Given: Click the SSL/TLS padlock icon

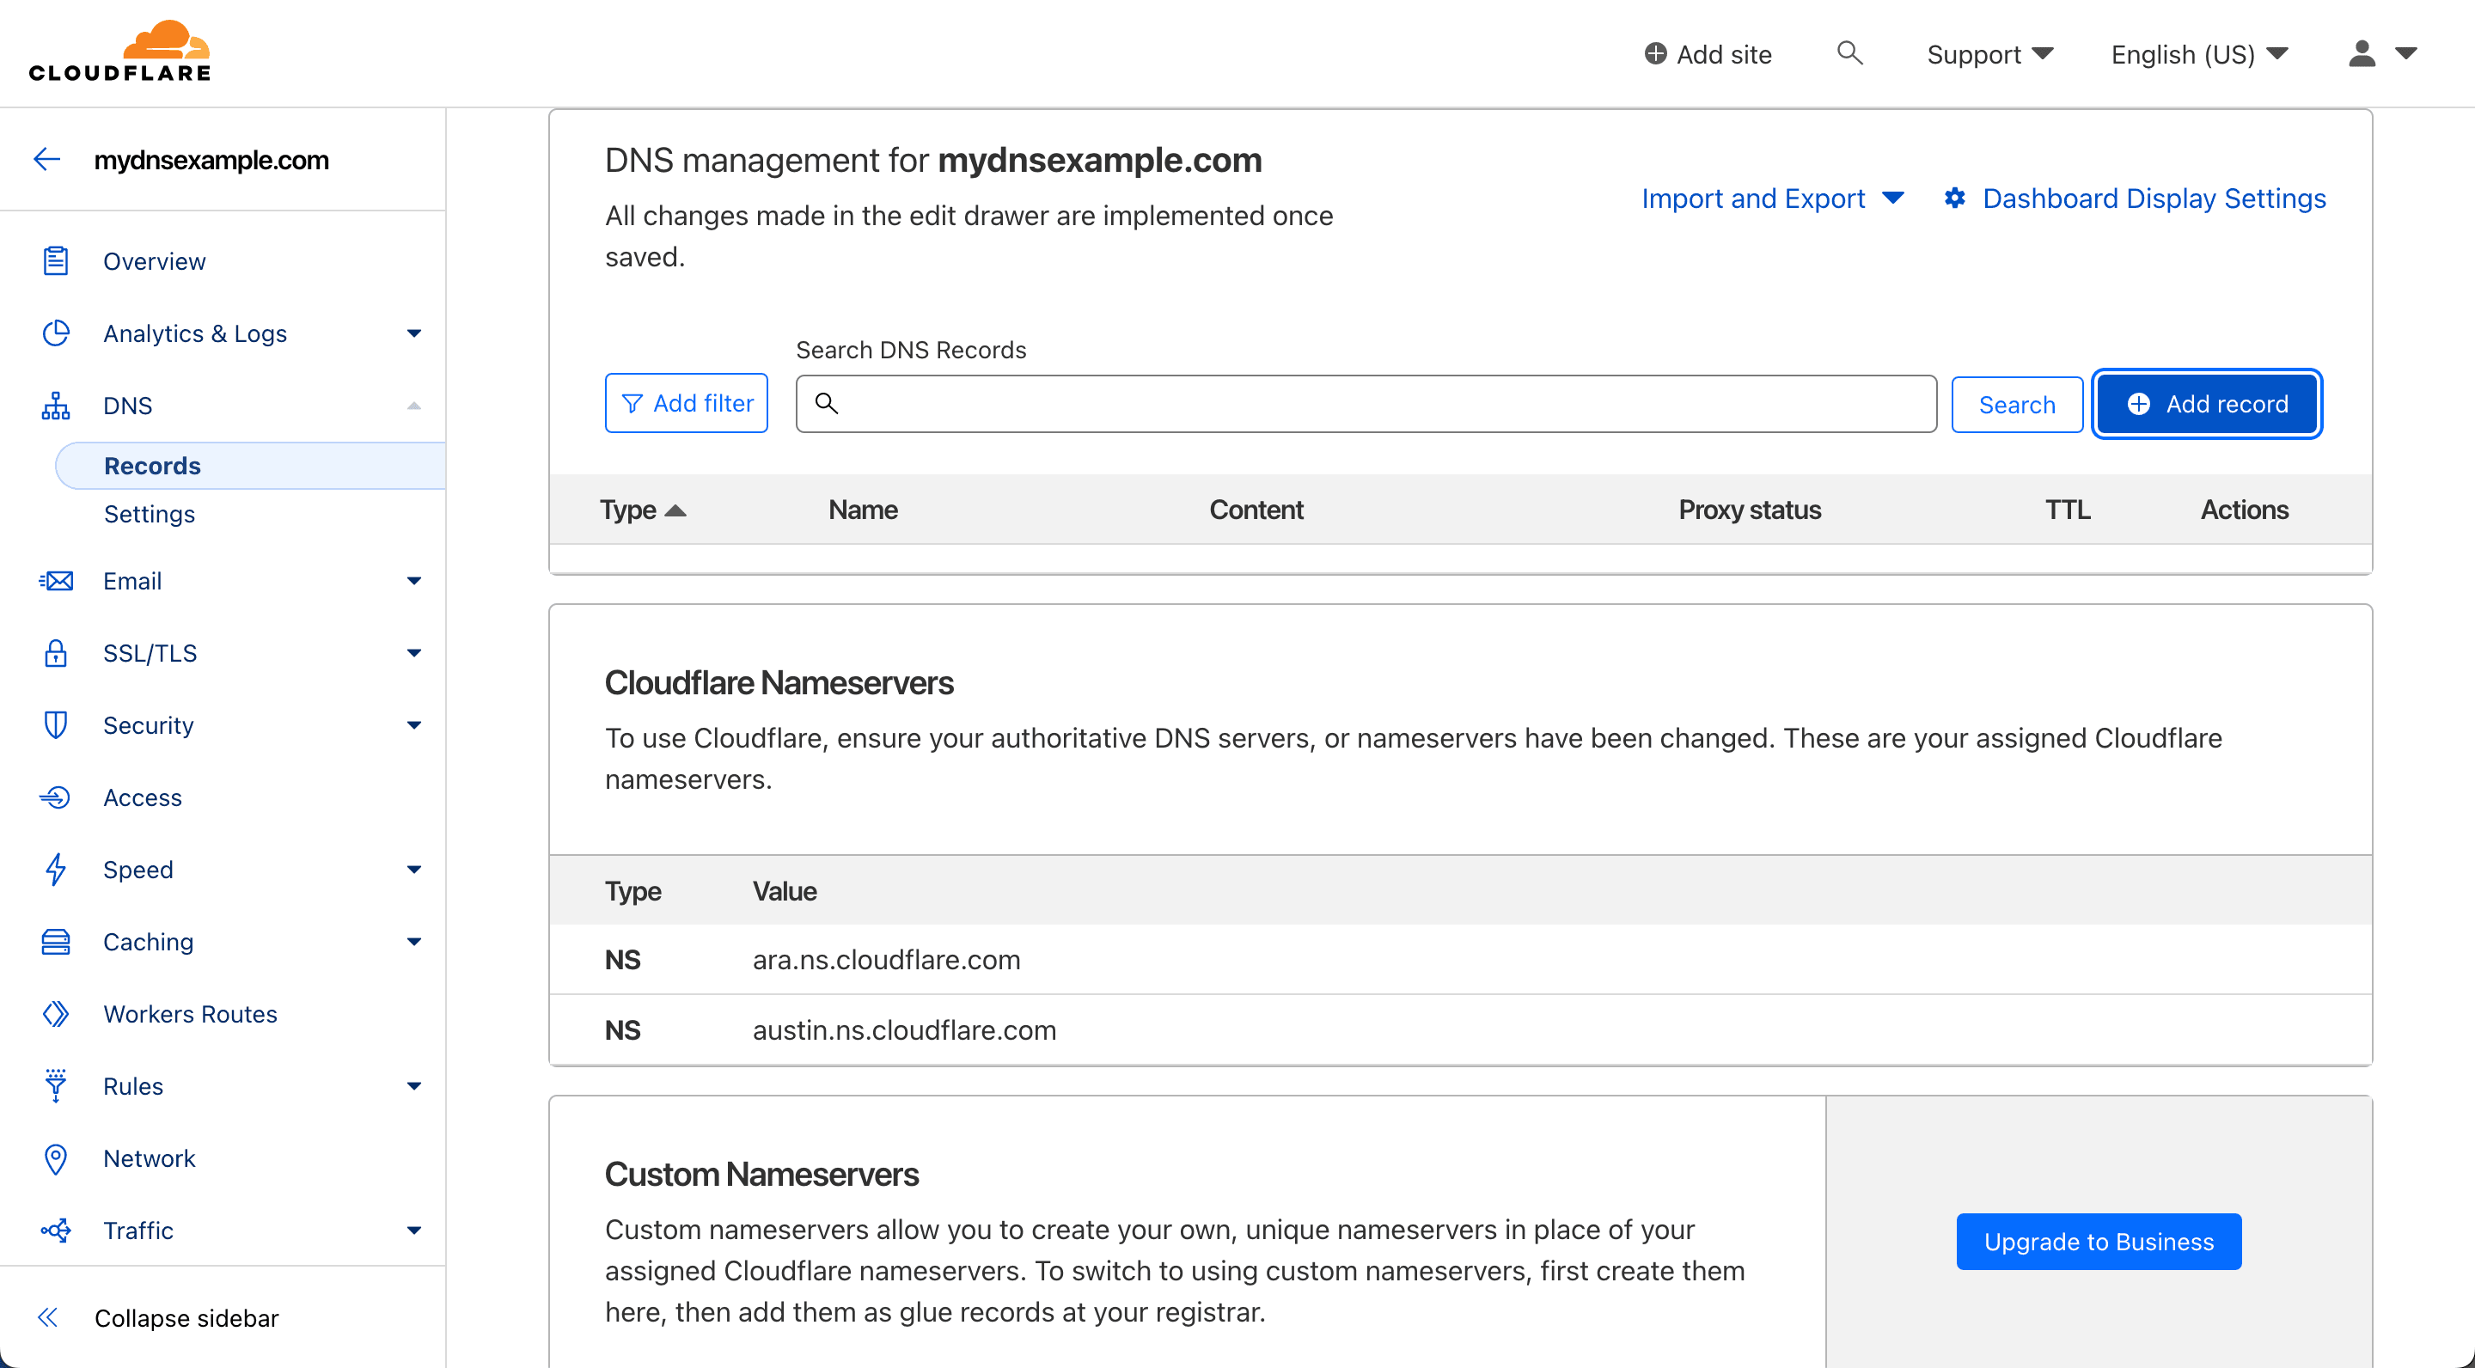Looking at the screenshot, I should (56, 652).
